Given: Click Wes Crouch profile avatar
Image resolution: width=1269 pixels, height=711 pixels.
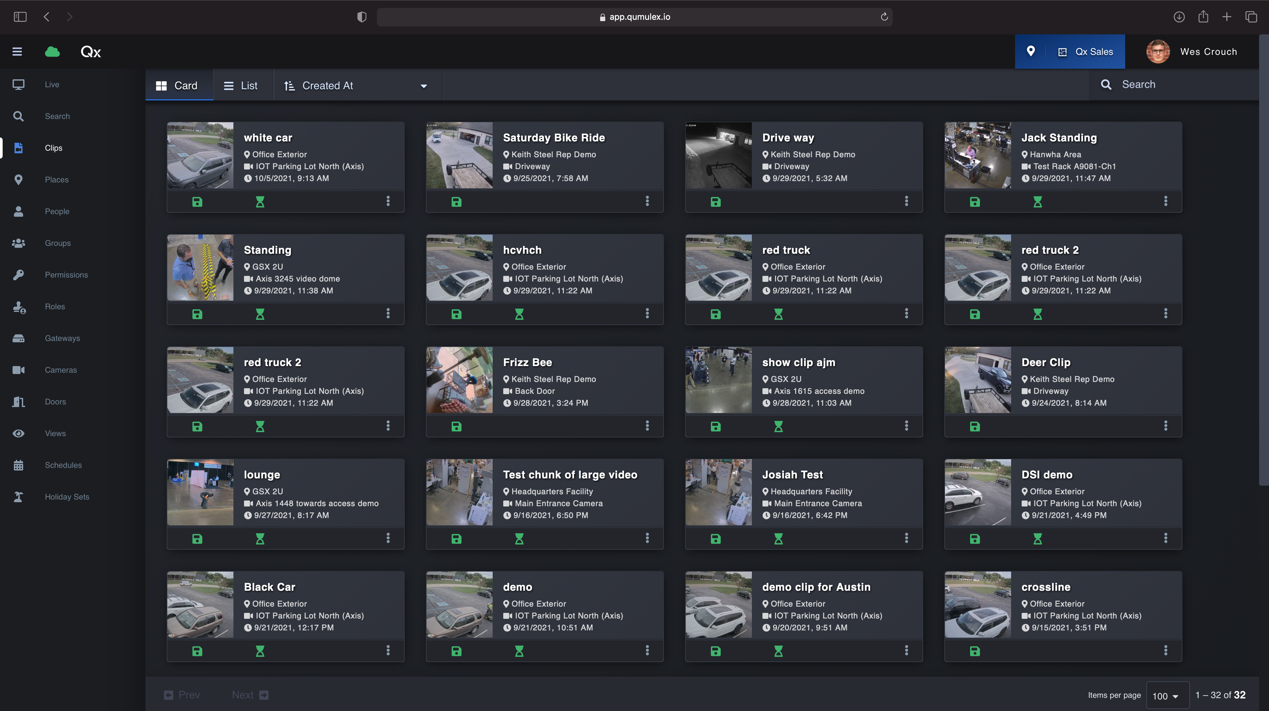Looking at the screenshot, I should tap(1158, 52).
